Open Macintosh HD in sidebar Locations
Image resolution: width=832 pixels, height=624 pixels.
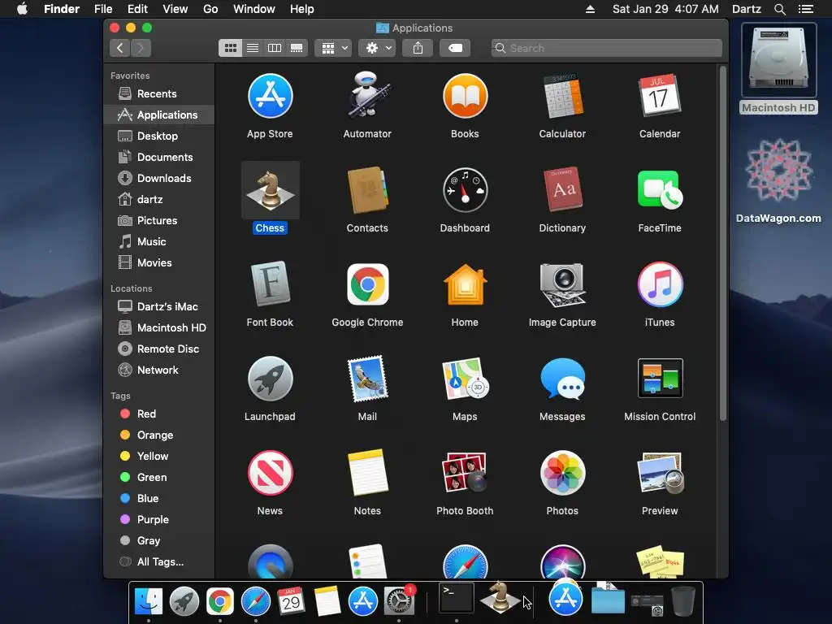point(159,328)
